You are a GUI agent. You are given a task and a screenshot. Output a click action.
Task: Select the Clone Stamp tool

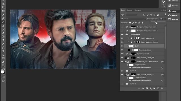[3, 26]
